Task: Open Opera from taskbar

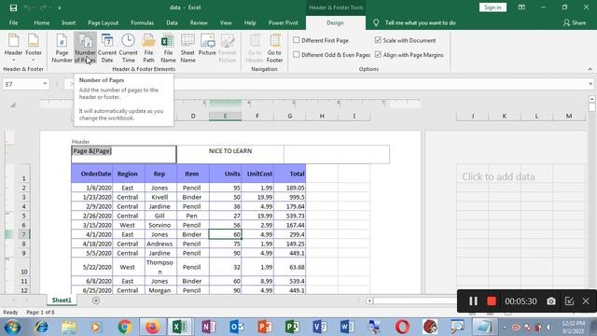Action: pos(402,327)
